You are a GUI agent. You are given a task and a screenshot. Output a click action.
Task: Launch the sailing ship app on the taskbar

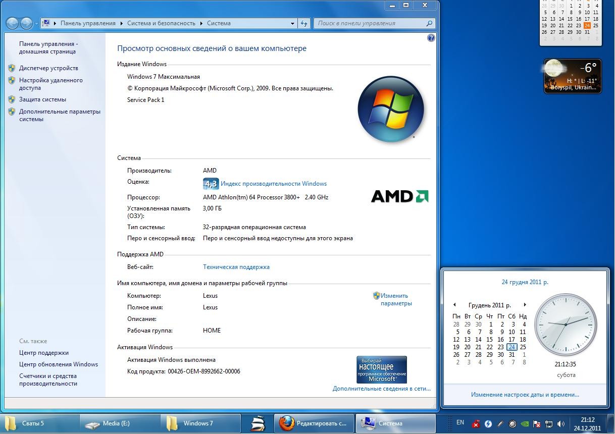coord(258,423)
